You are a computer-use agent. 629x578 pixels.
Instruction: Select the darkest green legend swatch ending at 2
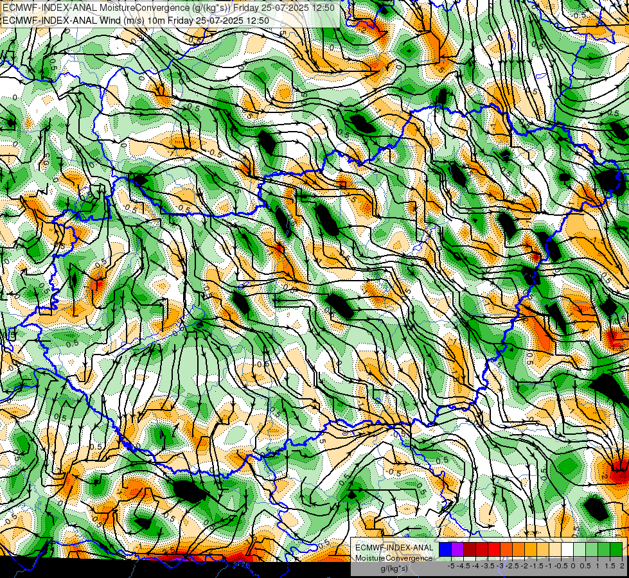coord(616,550)
